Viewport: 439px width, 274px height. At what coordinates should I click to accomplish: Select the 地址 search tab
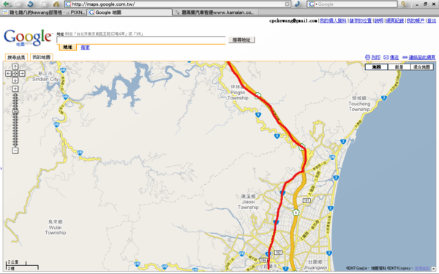coord(68,47)
